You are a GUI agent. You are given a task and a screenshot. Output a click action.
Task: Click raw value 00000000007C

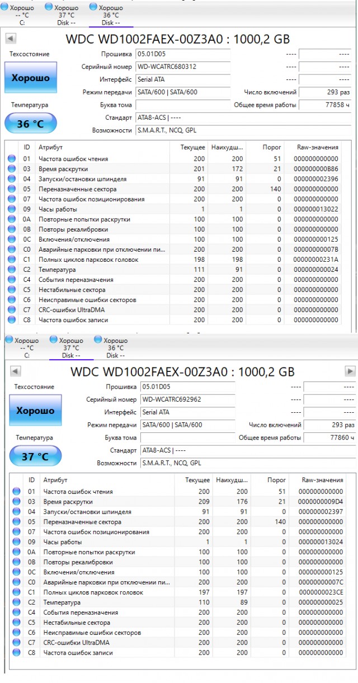coord(321,582)
